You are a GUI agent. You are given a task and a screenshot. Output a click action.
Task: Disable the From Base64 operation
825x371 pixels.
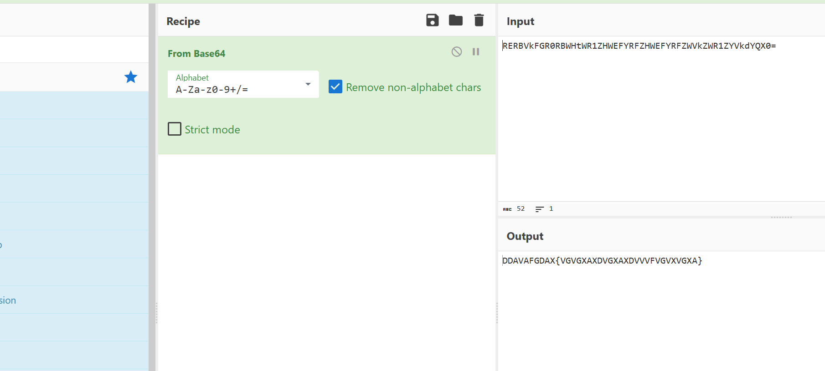(x=456, y=52)
